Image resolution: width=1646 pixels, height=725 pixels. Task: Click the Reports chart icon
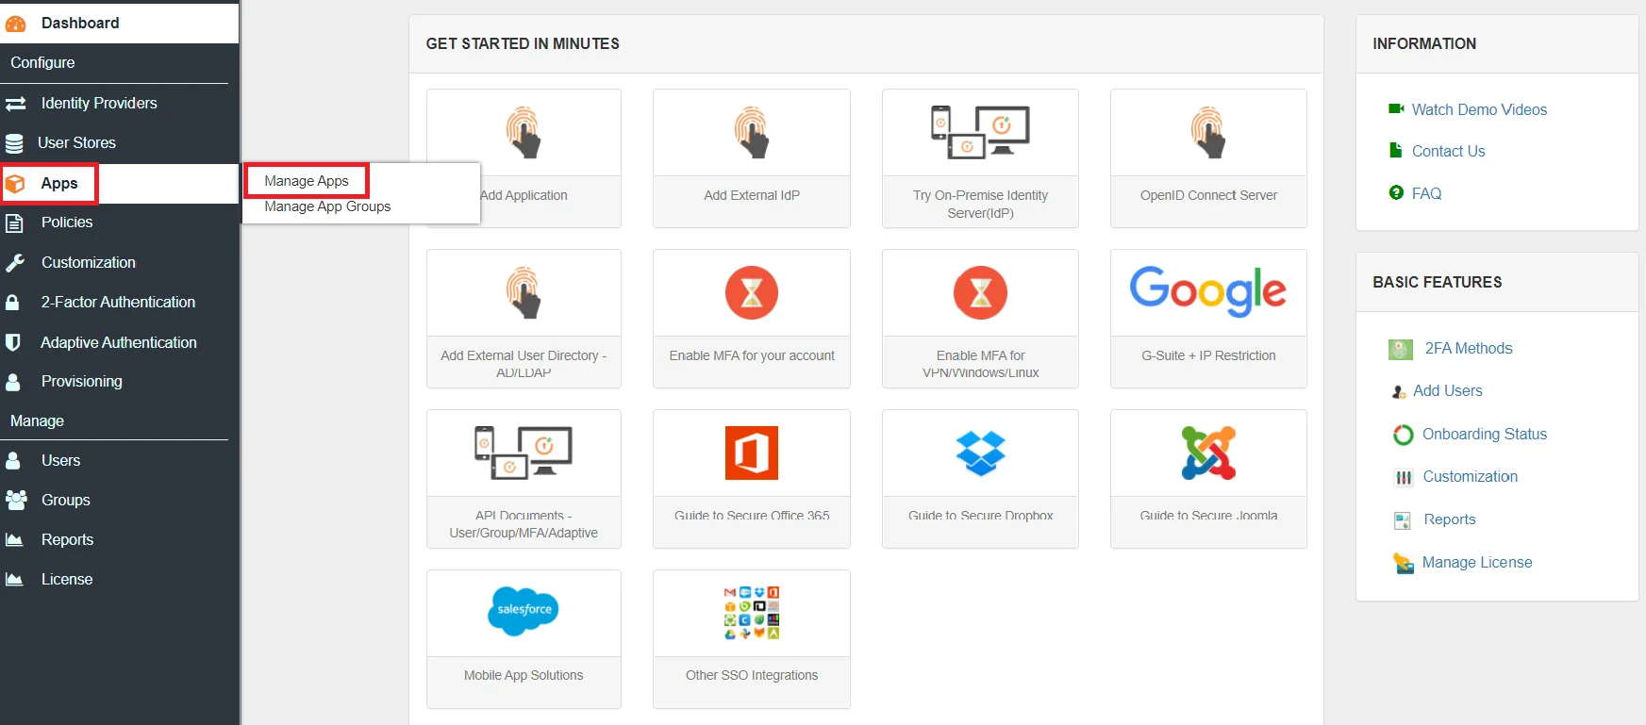click(14, 540)
